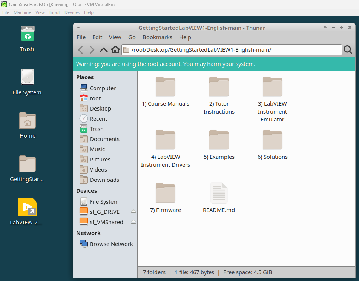This screenshot has width=359, height=281.
Task: Click the Thunar roll-up arrow button
Action: (x=325, y=28)
